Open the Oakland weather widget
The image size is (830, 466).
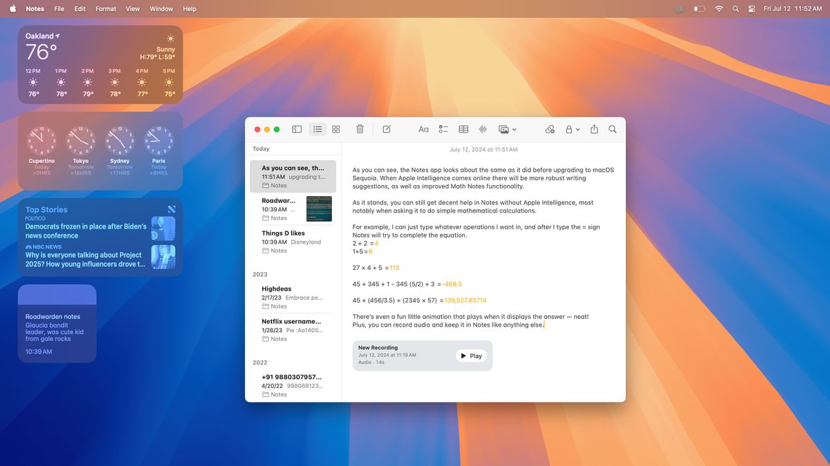click(x=100, y=65)
